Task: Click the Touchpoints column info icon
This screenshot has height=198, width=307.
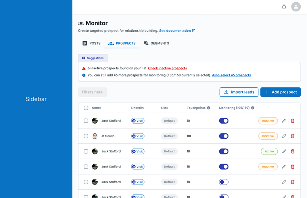Action: coord(209,108)
